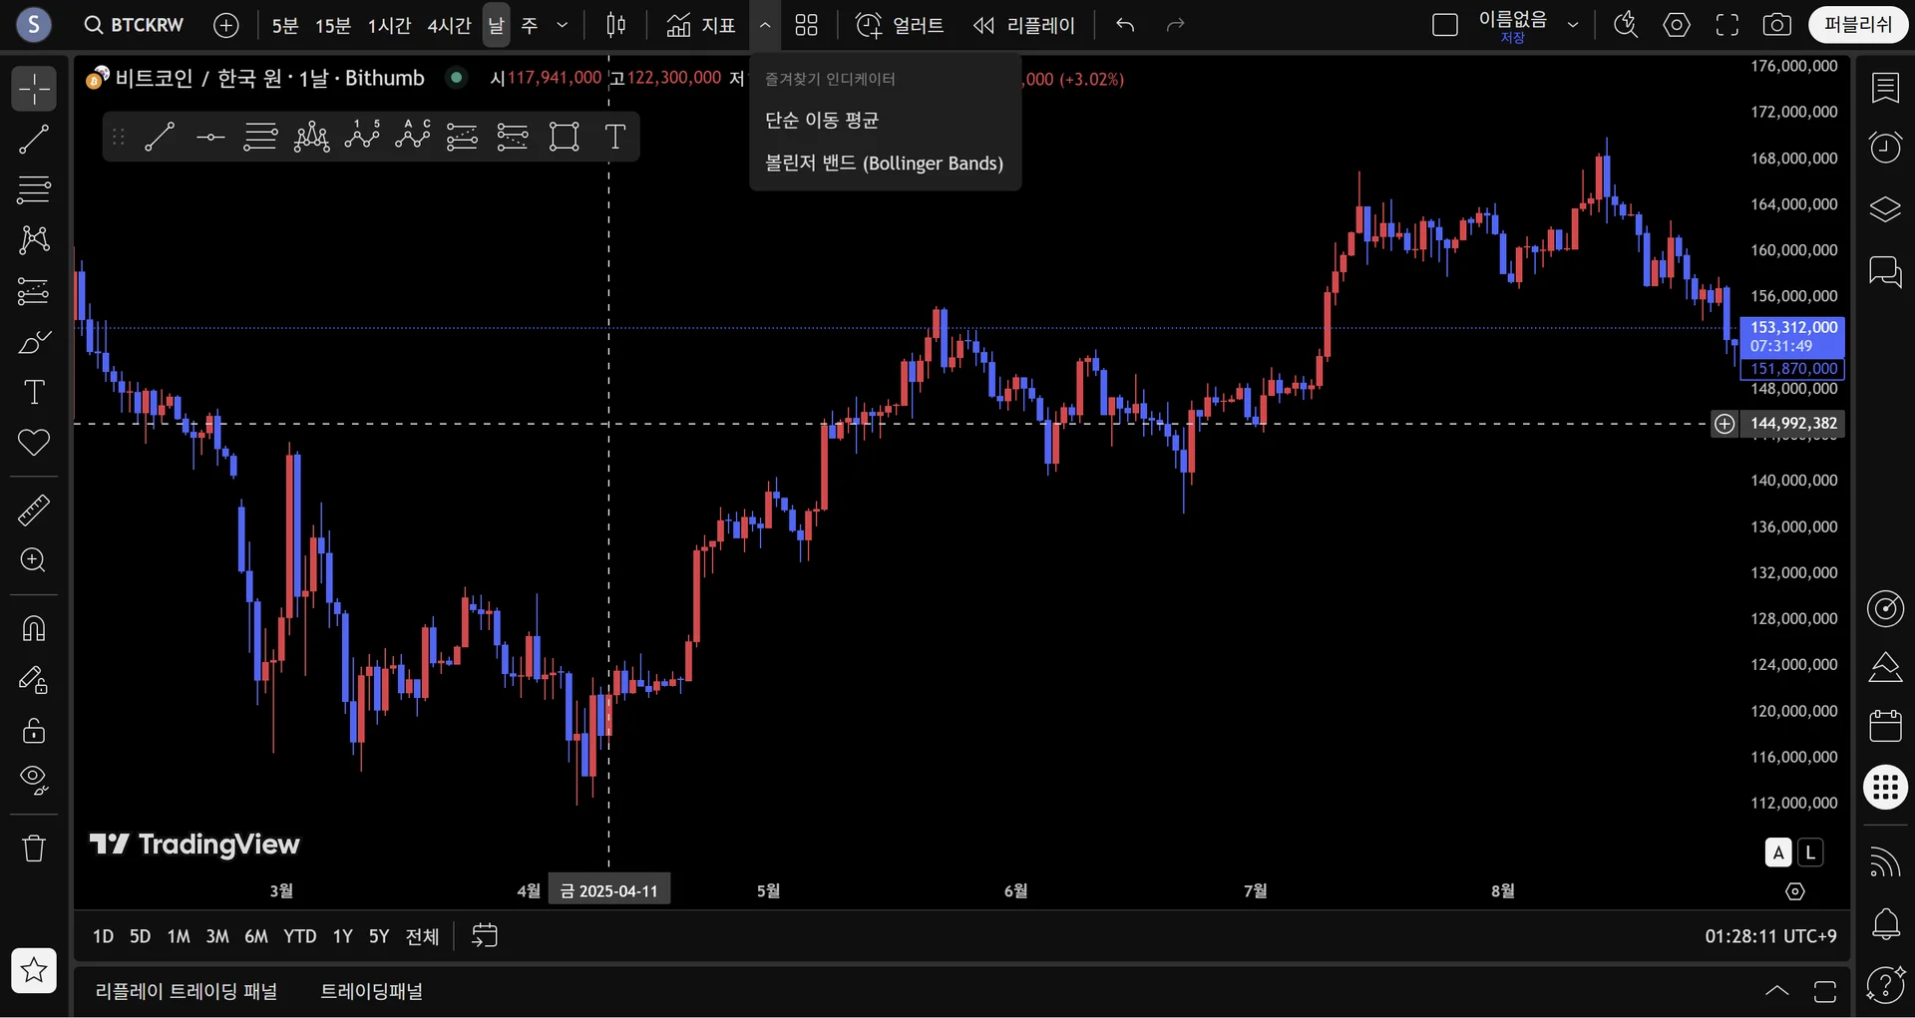Open the time zone menu at 01:28:11 UTC+9
This screenshot has height=1018, width=1915.
tap(1770, 936)
